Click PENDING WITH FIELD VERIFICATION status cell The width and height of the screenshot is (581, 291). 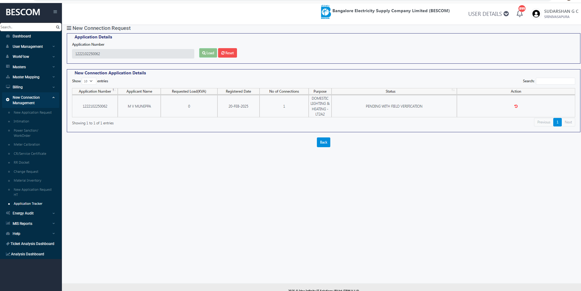[394, 106]
